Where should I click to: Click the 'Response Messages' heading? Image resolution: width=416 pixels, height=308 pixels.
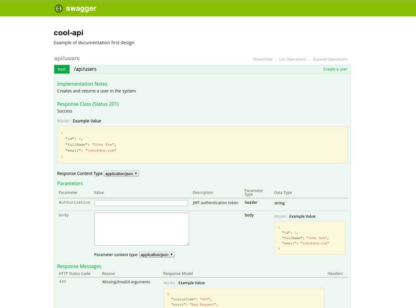[79, 266]
